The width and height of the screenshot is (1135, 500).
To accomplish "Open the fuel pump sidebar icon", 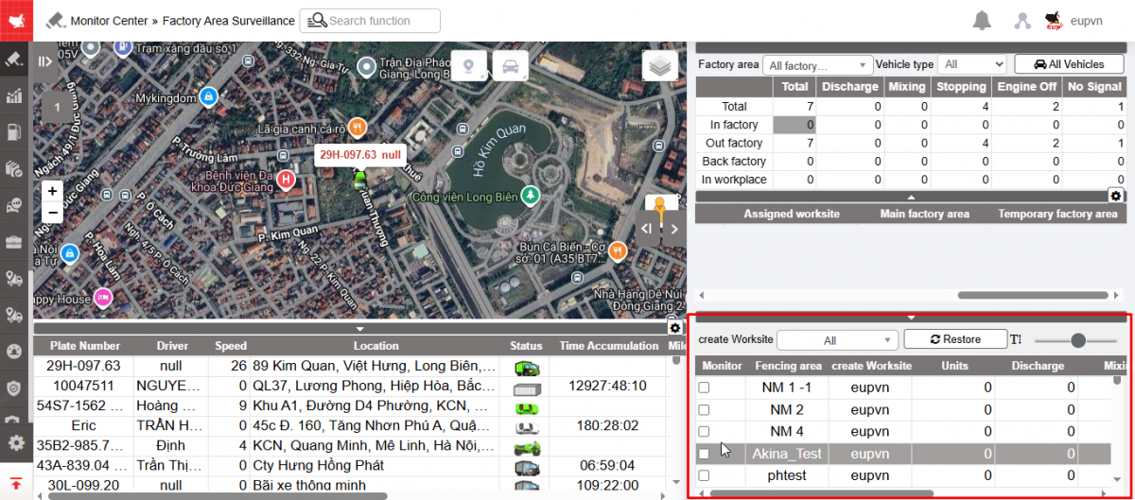I will tap(15, 132).
